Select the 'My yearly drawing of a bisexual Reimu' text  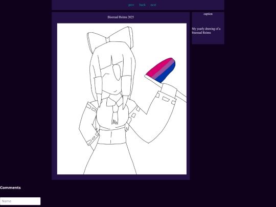click(x=206, y=31)
